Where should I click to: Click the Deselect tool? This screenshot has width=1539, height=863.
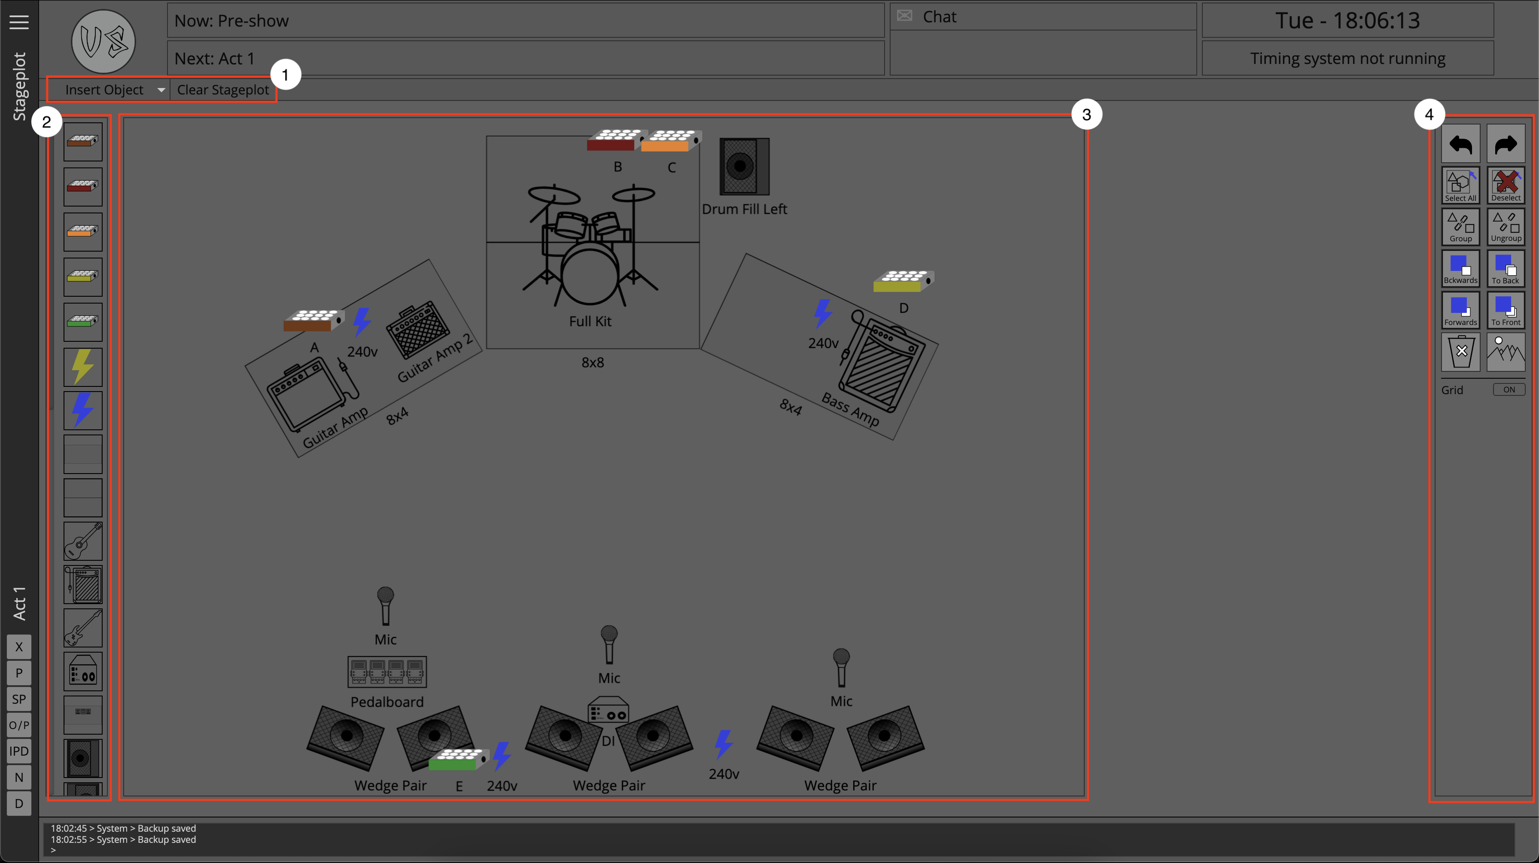point(1506,186)
